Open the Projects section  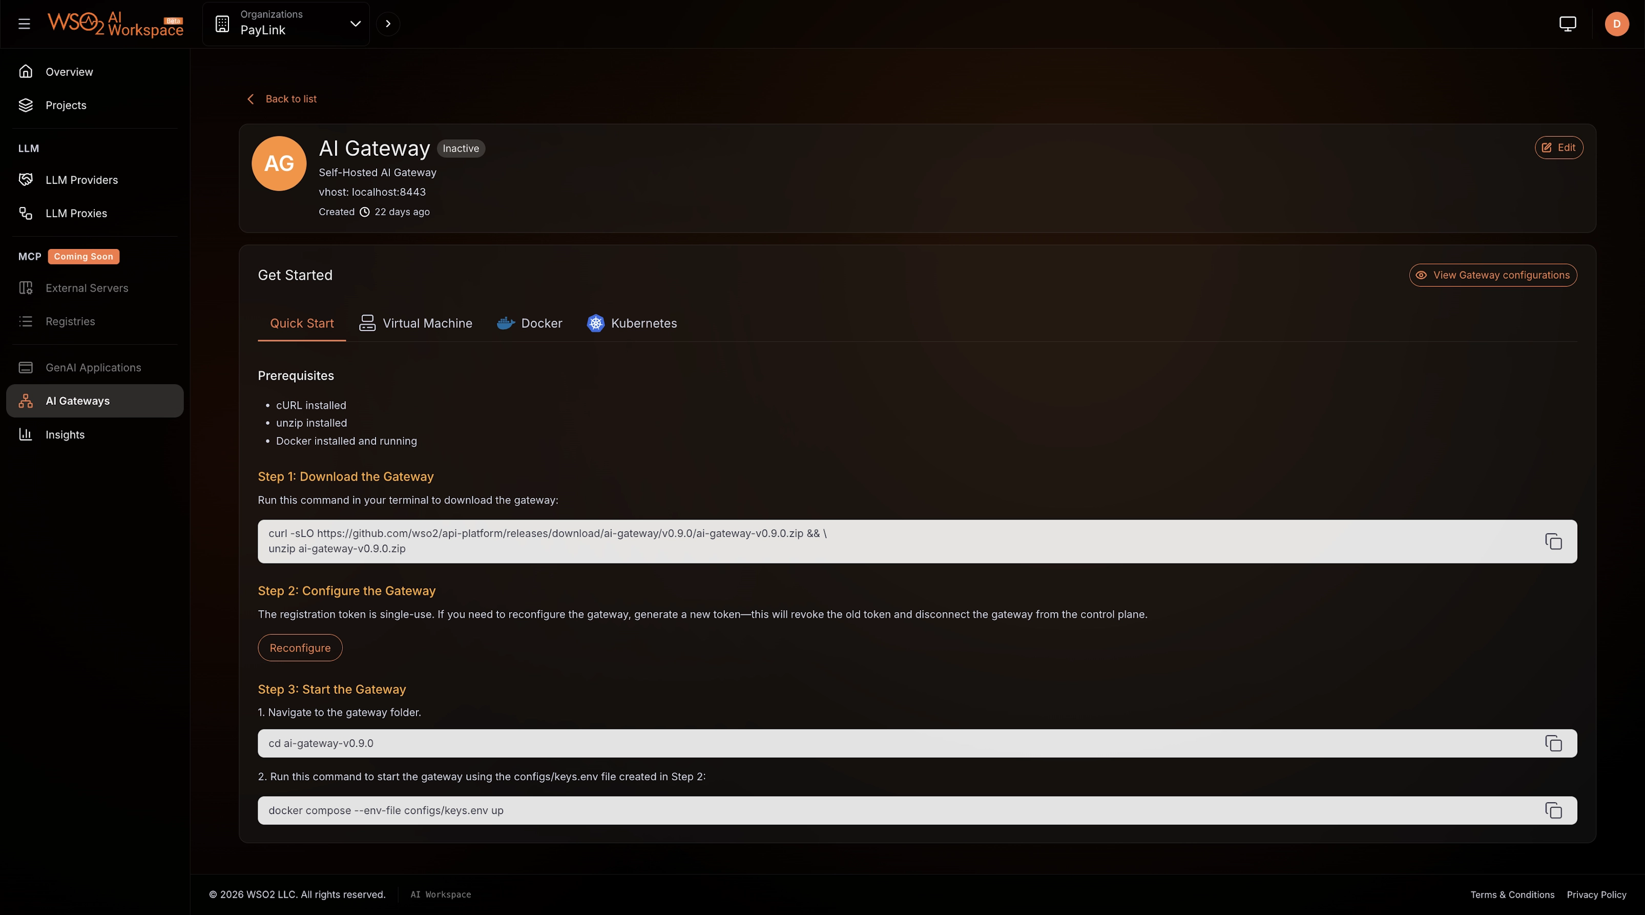click(x=66, y=106)
